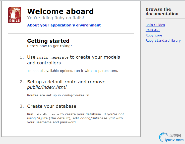Screen dimensions: 185x144
Task: Open About your application's environment link
Action: click(64, 25)
